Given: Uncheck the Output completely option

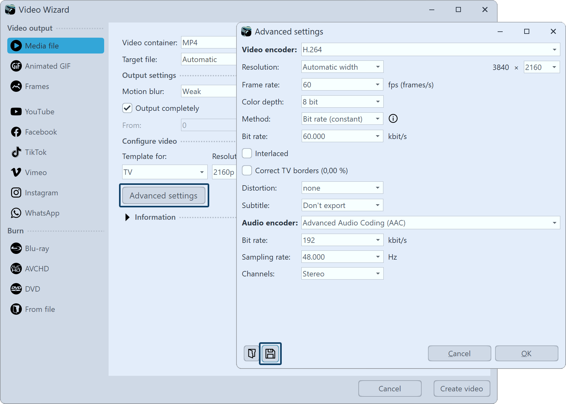Looking at the screenshot, I should pos(127,108).
